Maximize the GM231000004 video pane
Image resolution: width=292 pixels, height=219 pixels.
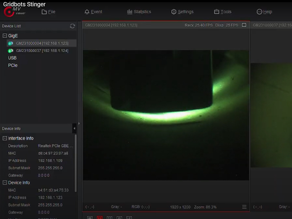[244, 25]
